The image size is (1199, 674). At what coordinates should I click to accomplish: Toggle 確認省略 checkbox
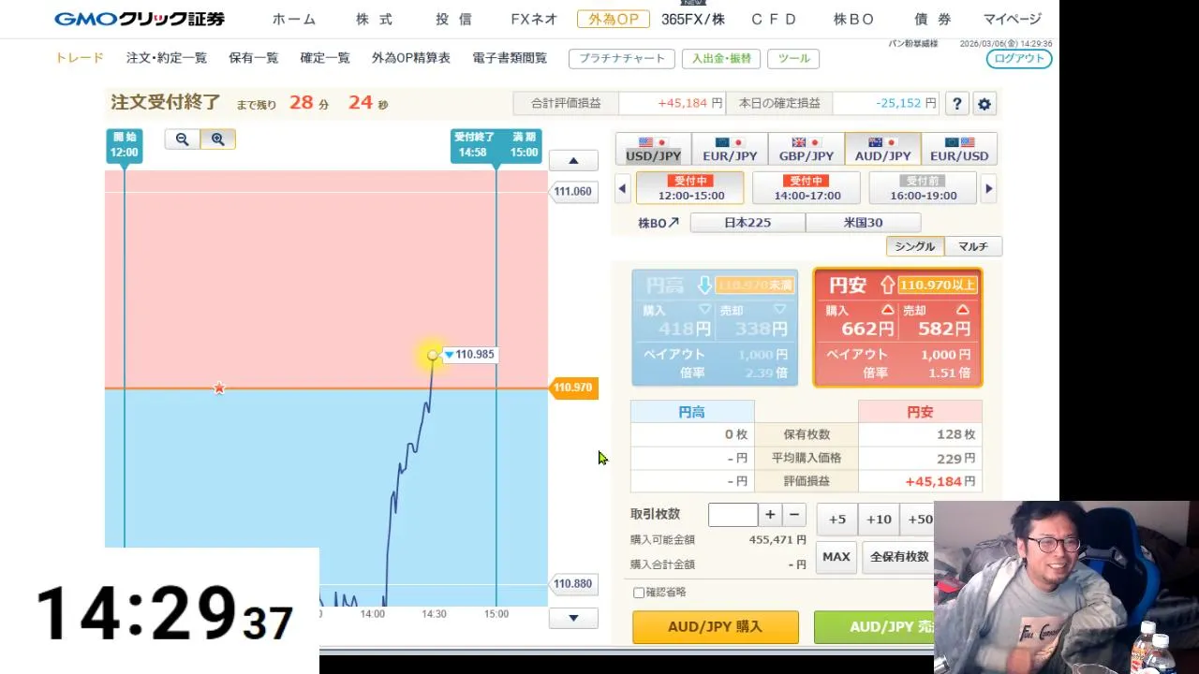639,593
